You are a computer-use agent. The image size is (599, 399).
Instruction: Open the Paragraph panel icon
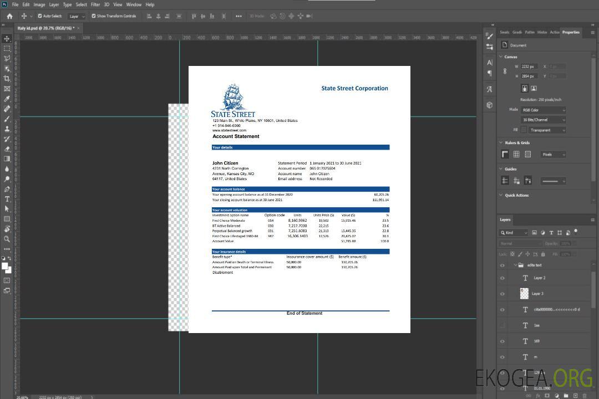(x=489, y=73)
